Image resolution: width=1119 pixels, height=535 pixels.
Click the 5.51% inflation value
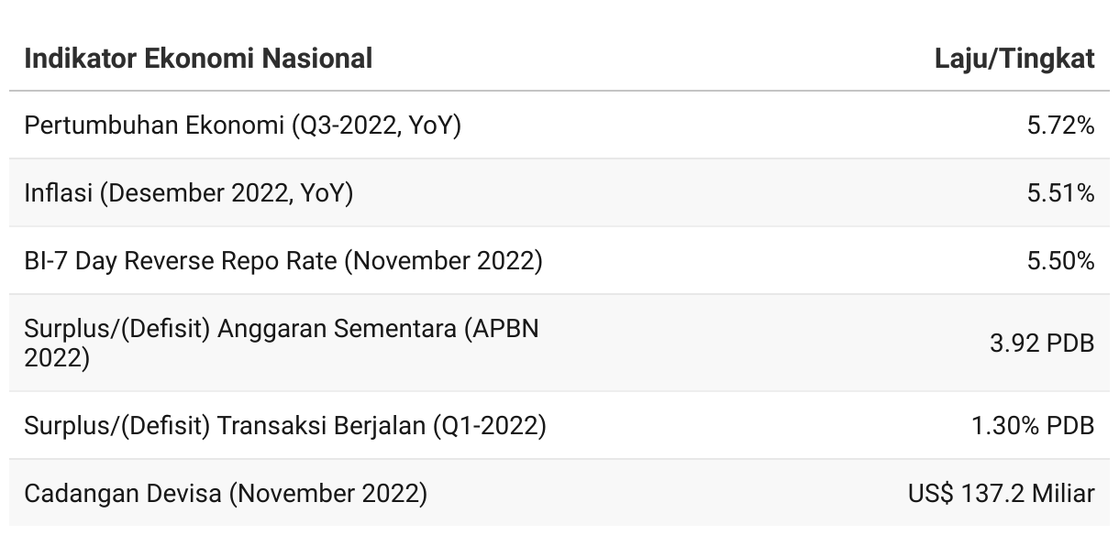1061,193
